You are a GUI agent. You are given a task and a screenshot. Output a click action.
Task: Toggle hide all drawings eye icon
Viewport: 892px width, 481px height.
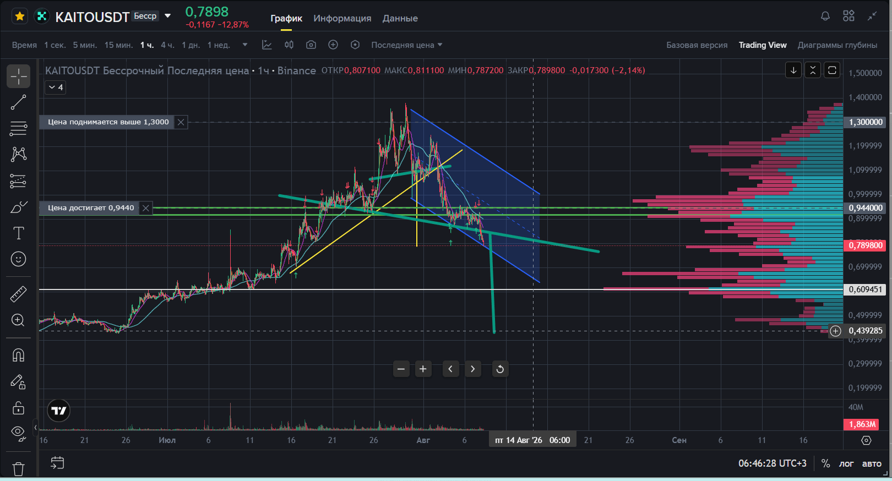(18, 434)
